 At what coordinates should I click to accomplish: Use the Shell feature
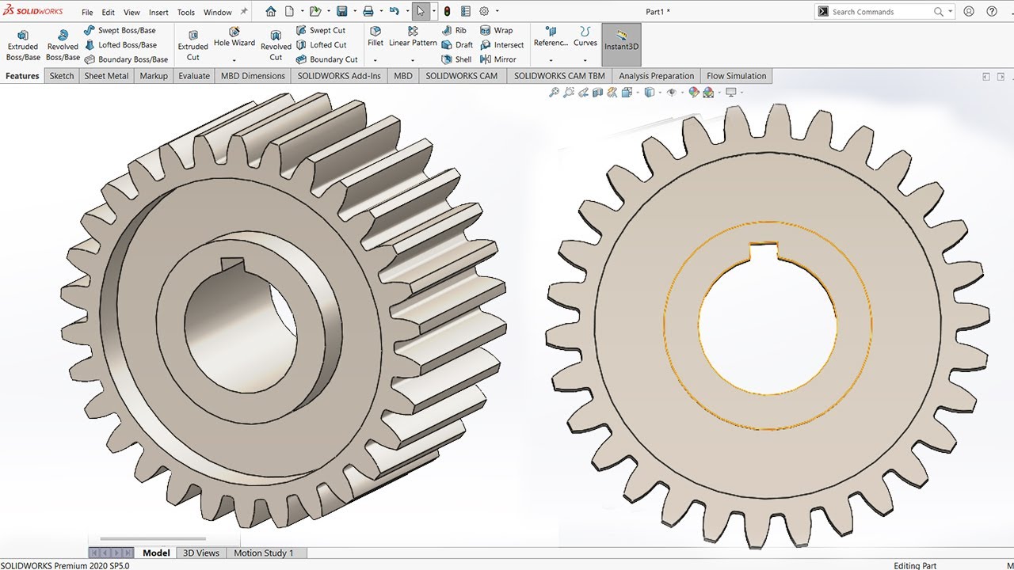click(x=456, y=59)
